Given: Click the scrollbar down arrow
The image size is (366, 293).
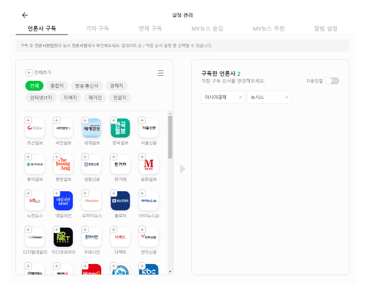Looking at the screenshot, I should click(x=170, y=271).
